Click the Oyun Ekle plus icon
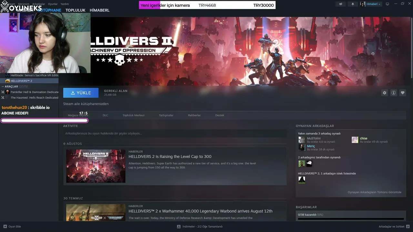The width and height of the screenshot is (413, 232). [5, 227]
